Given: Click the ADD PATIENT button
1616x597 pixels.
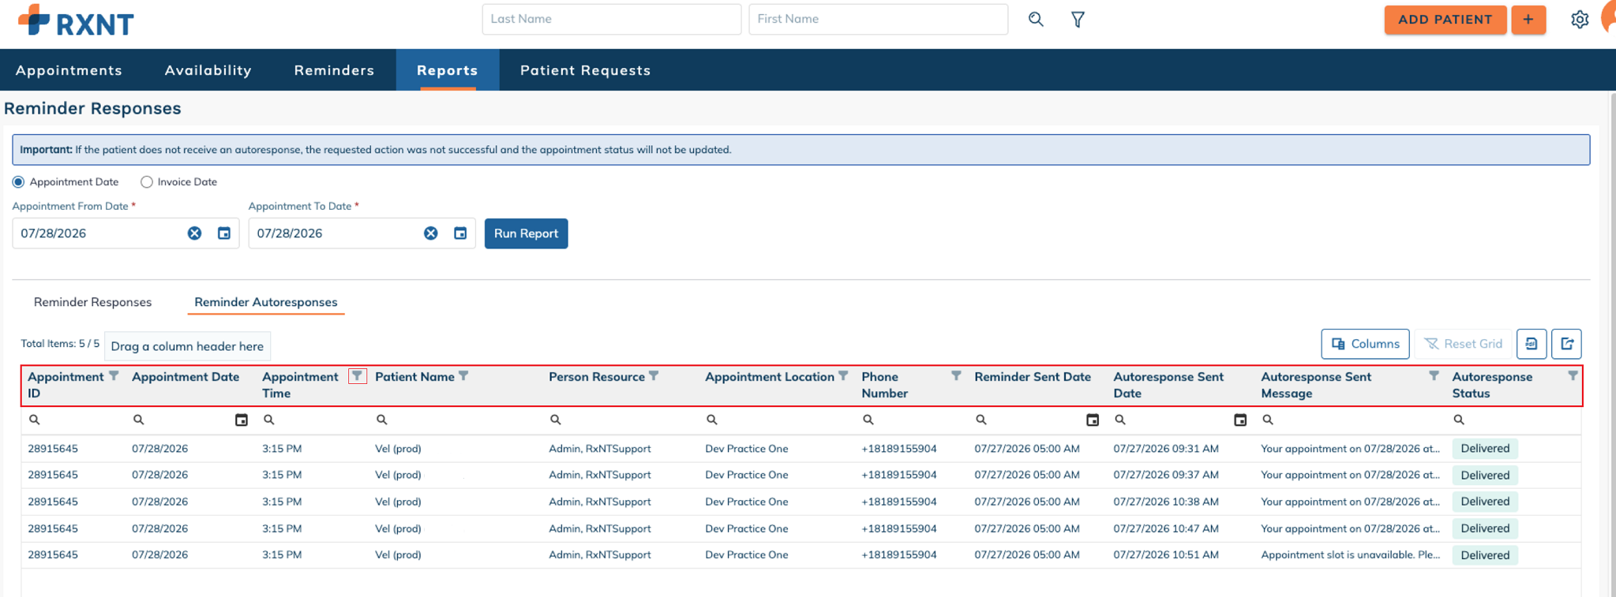Looking at the screenshot, I should click(1445, 20).
